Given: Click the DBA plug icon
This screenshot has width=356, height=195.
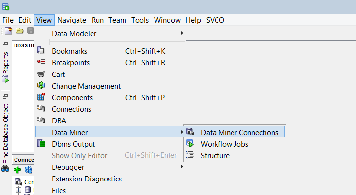Looking at the screenshot, I should [41, 120].
